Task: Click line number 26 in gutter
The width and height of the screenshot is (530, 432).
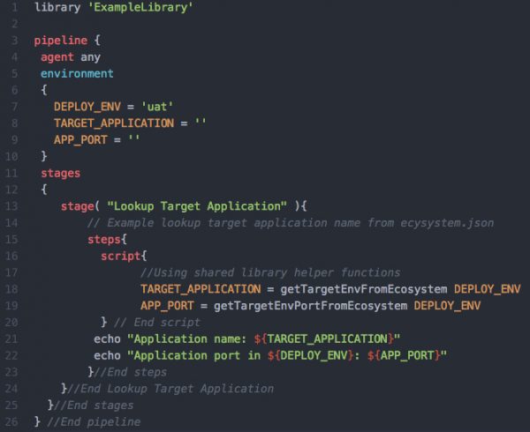Action: [11, 422]
